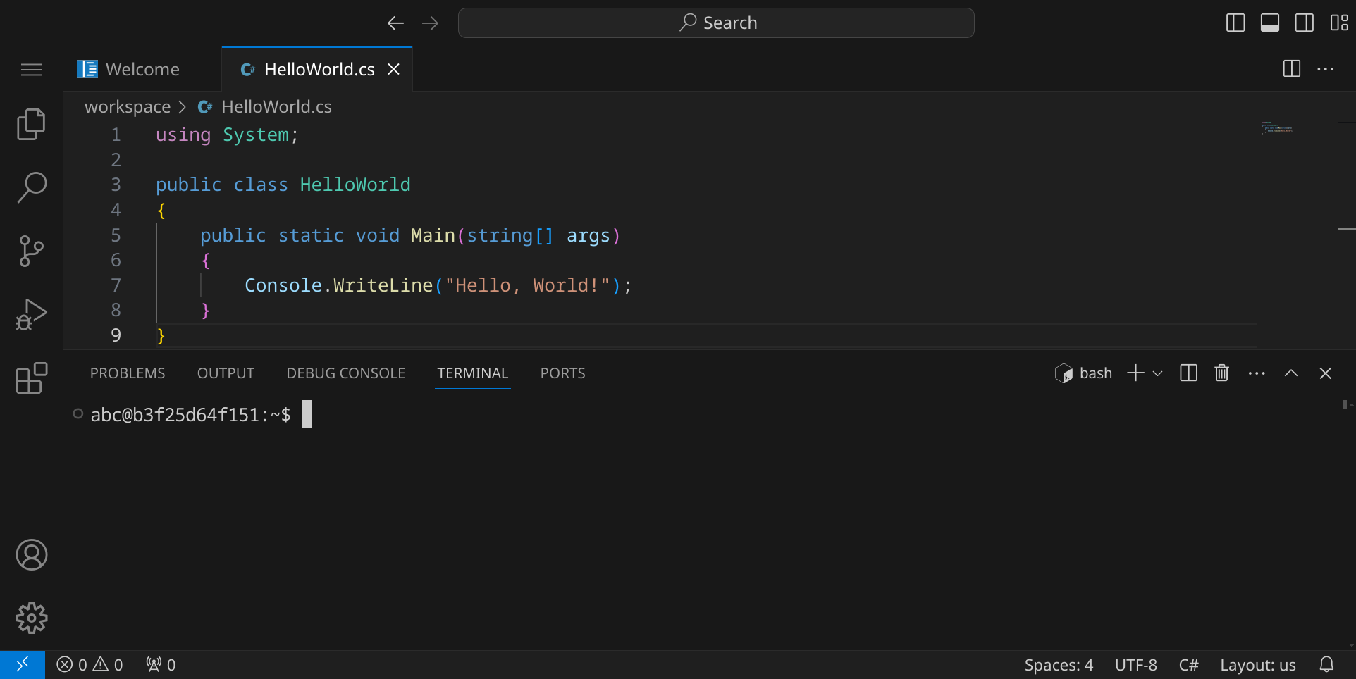1356x679 pixels.
Task: Click the top Search command field
Action: (716, 23)
